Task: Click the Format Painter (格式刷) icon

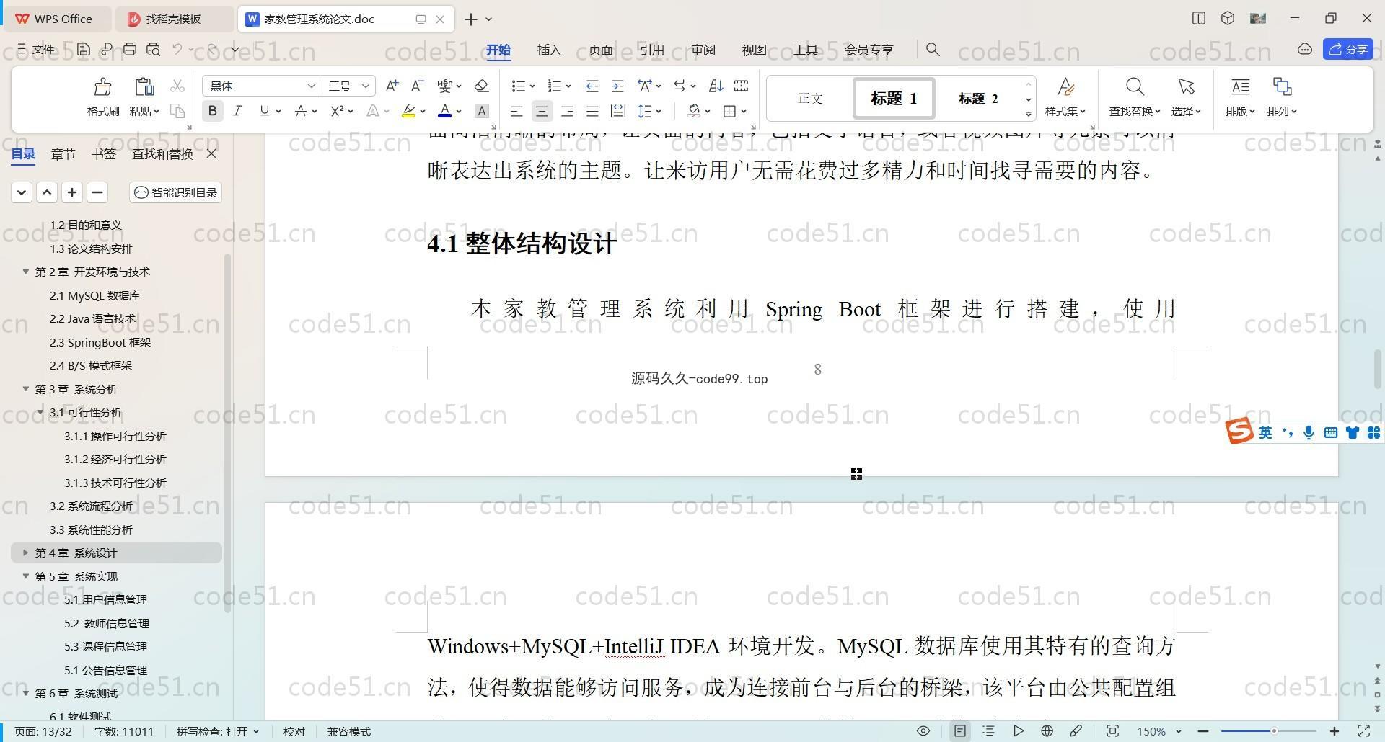Action: (x=103, y=87)
